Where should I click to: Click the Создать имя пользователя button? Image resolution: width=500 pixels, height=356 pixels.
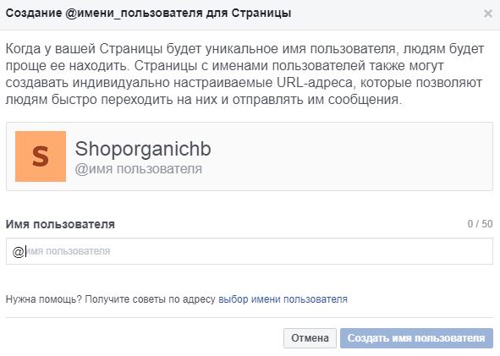click(416, 338)
